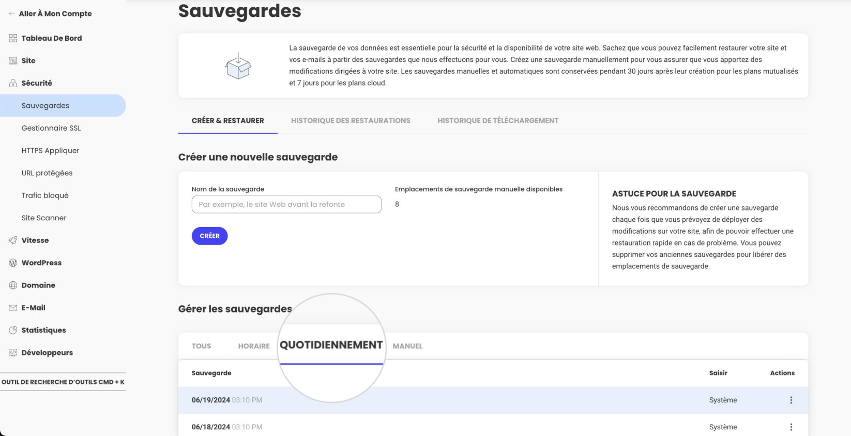Click the Sauvegarde column header
This screenshot has height=436, width=851.
coord(211,373)
